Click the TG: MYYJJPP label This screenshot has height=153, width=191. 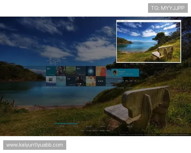[x=168, y=8]
